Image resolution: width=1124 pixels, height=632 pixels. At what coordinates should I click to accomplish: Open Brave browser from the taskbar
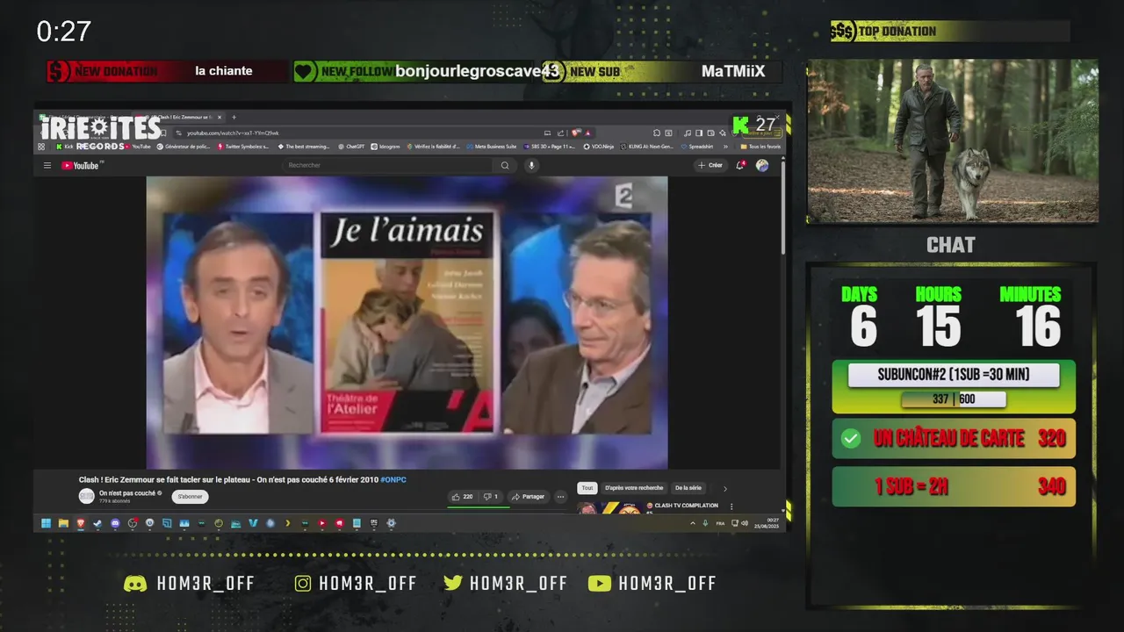pyautogui.click(x=81, y=523)
